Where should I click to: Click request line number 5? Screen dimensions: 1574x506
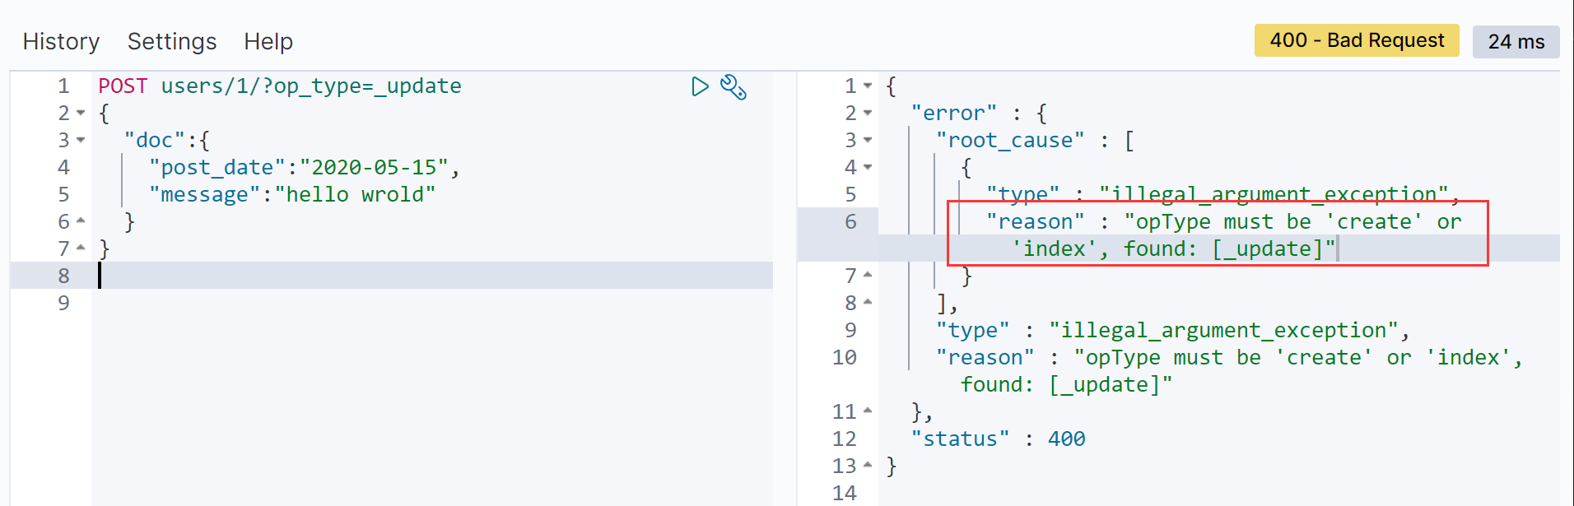tap(64, 194)
